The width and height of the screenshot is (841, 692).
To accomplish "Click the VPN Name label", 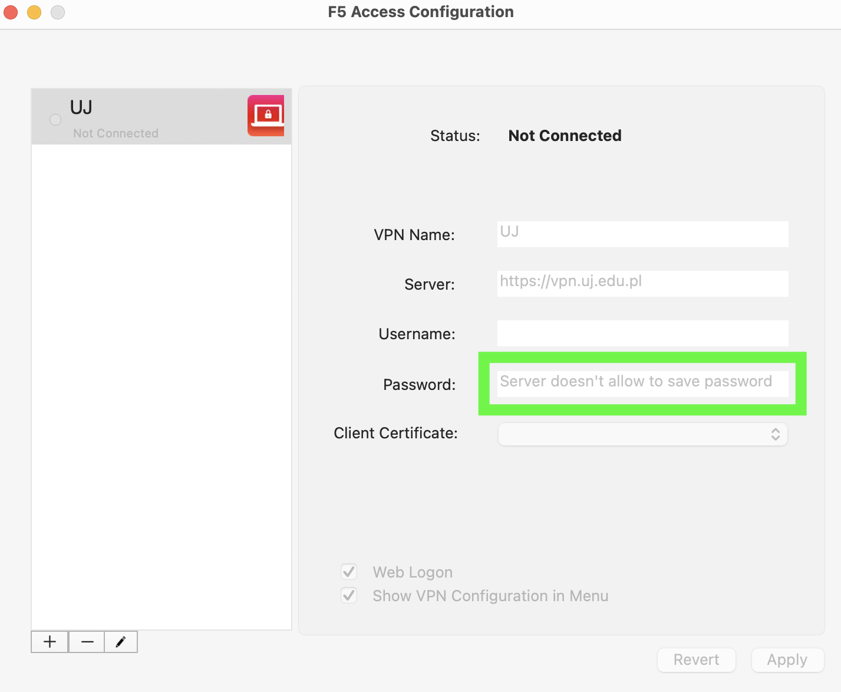I will click(414, 235).
